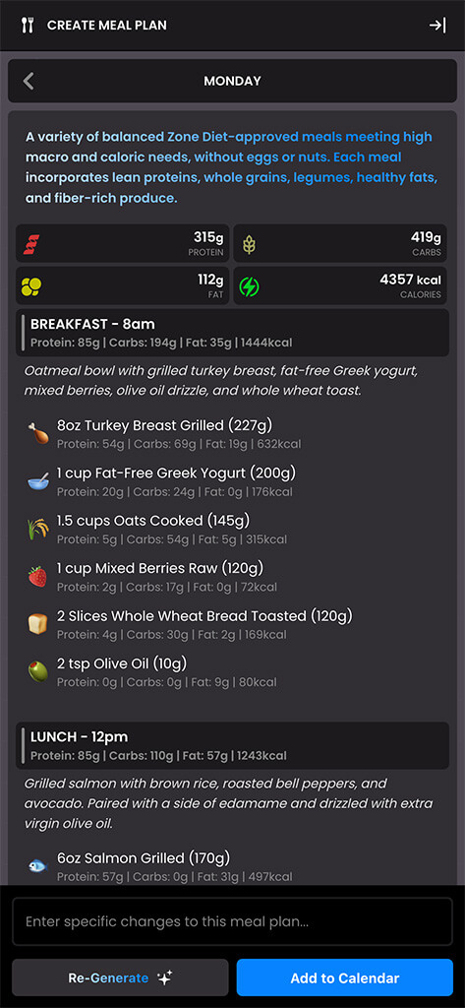Image resolution: width=465 pixels, height=1008 pixels.
Task: Click the strawberry icon beside Mixed Berries
Action: point(38,576)
